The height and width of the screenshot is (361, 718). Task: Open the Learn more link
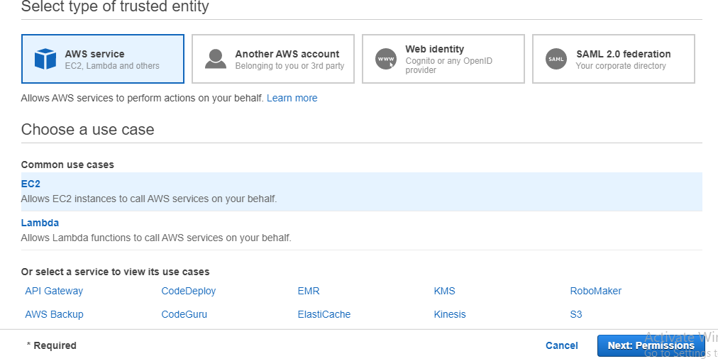292,98
